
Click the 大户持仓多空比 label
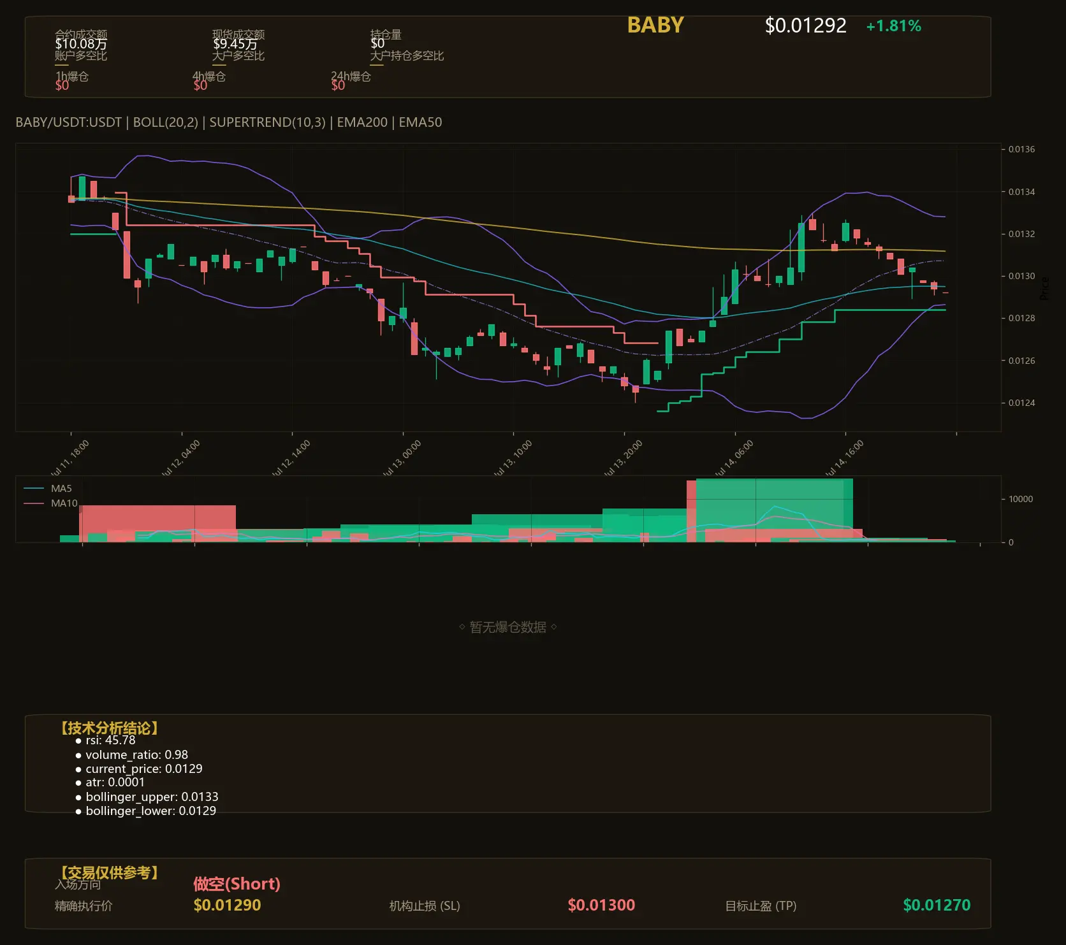pos(407,55)
